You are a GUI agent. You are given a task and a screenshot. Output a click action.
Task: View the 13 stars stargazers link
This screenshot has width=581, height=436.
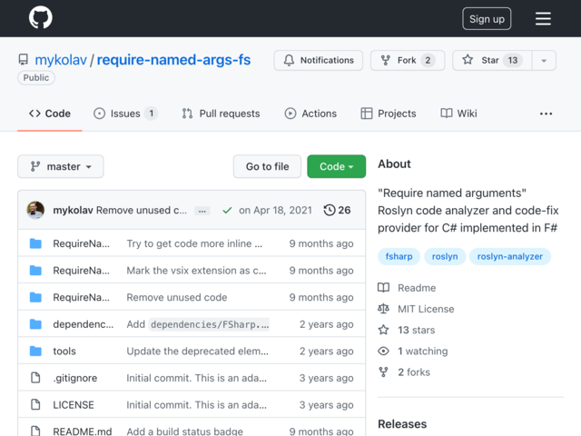coord(417,331)
